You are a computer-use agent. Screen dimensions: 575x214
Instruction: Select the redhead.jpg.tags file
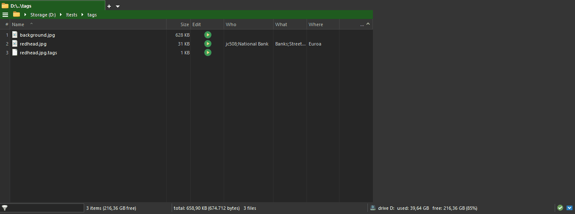(x=38, y=53)
